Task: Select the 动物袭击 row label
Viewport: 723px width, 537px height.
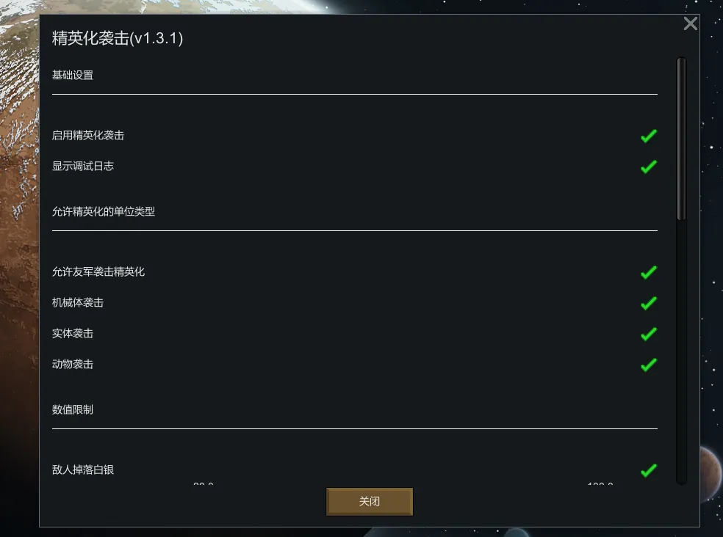Action: (73, 365)
